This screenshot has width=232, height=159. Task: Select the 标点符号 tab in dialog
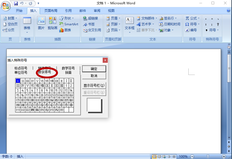(x=21, y=68)
